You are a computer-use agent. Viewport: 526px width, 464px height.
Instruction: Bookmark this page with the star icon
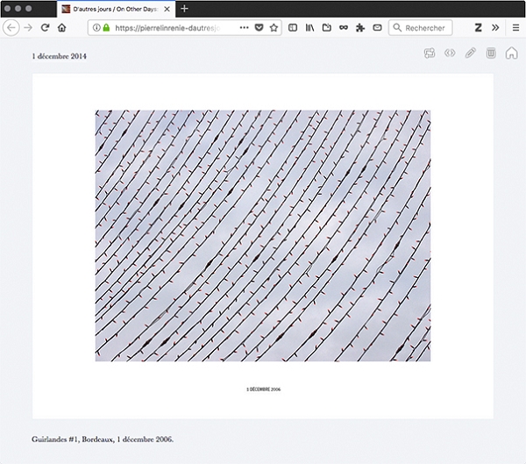point(274,28)
